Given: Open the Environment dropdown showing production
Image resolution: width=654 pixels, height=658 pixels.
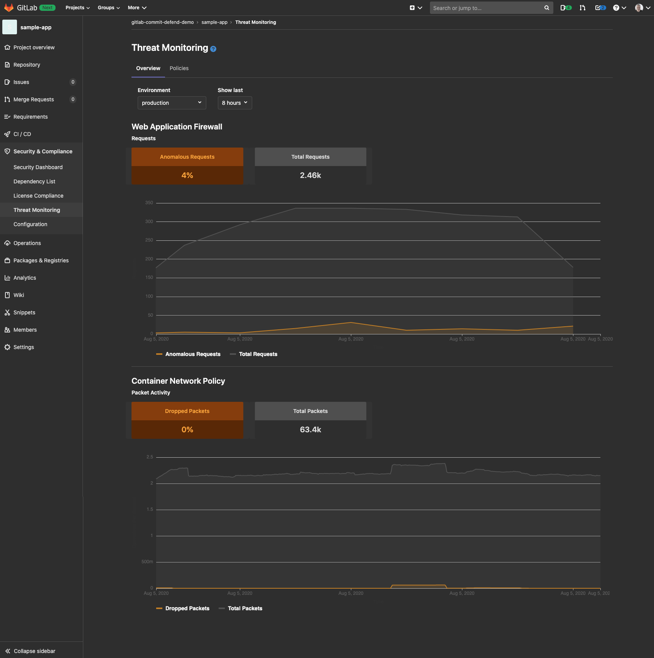Looking at the screenshot, I should tap(172, 103).
